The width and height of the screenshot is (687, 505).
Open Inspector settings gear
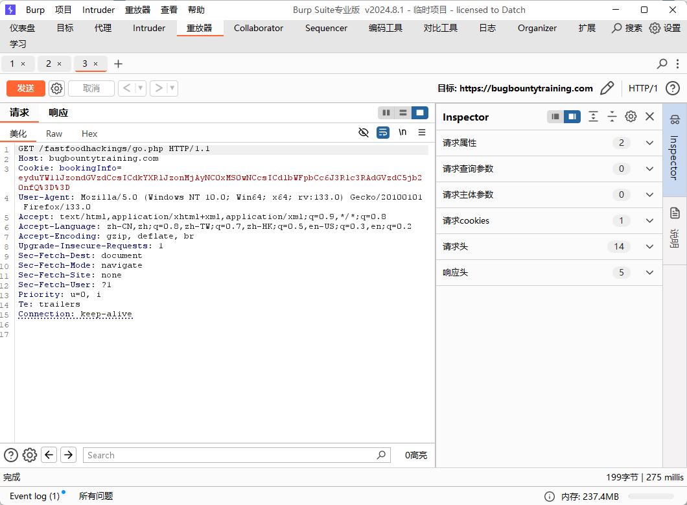coord(631,117)
